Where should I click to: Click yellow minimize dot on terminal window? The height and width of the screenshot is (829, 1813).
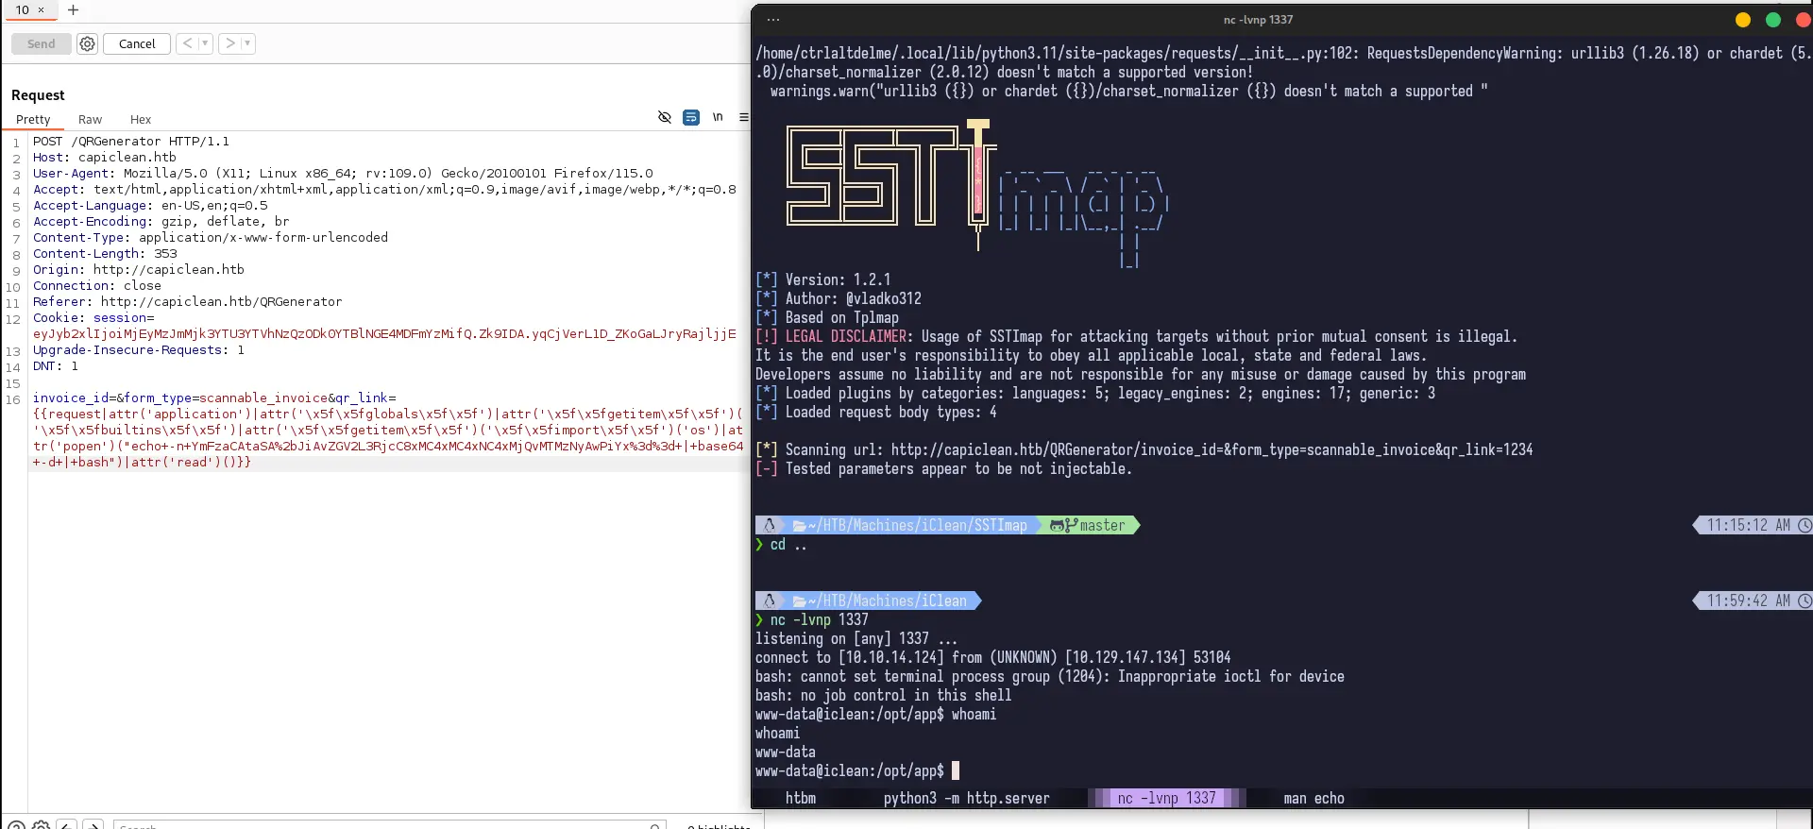[x=1743, y=20]
